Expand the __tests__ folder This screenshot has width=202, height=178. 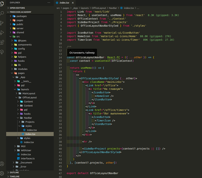[x=26, y=81]
